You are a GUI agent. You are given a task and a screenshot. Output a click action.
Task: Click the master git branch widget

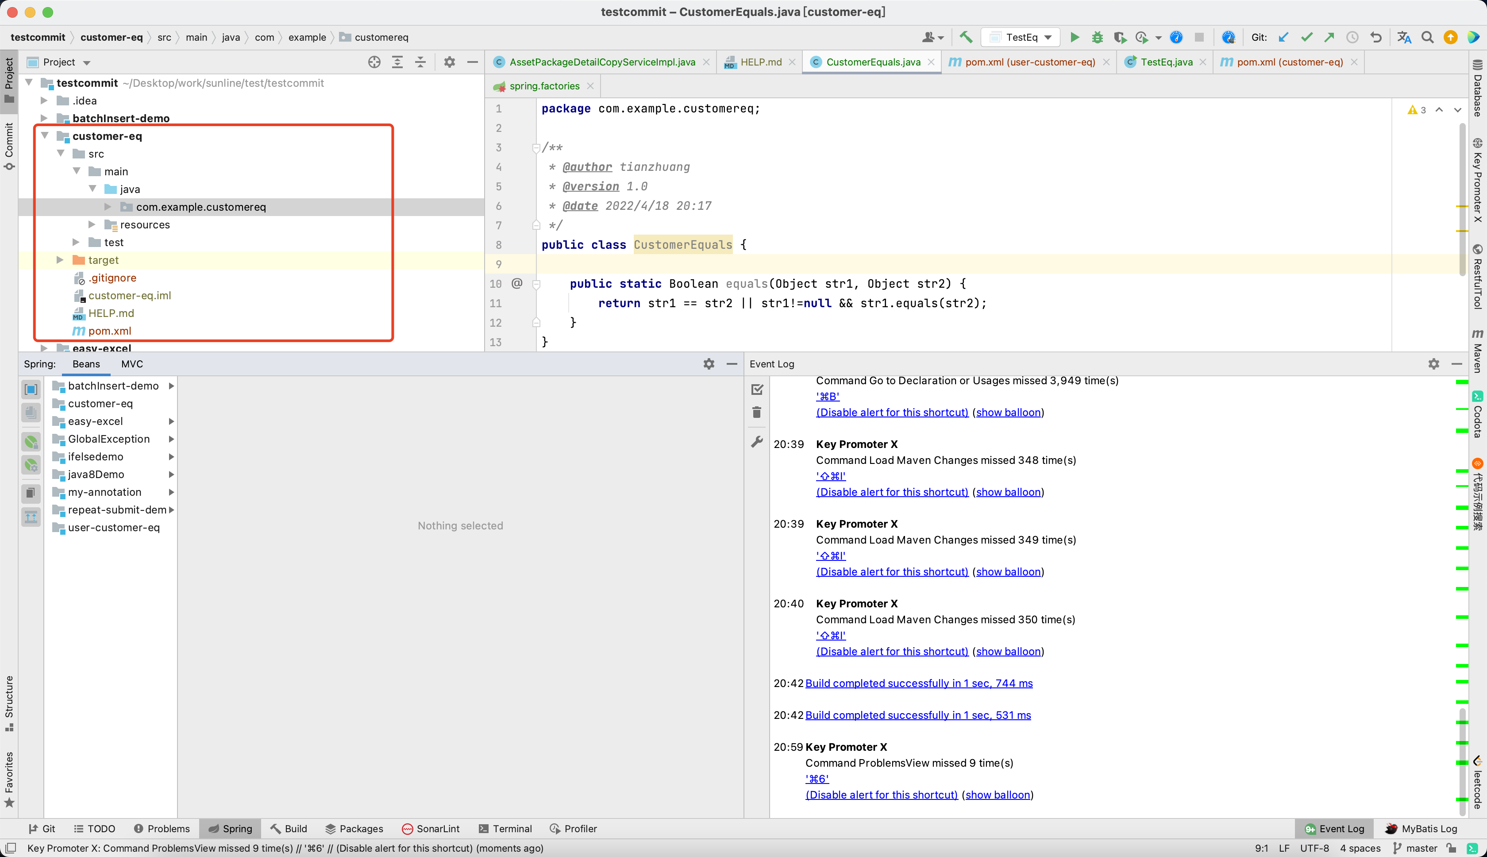pyautogui.click(x=1415, y=848)
